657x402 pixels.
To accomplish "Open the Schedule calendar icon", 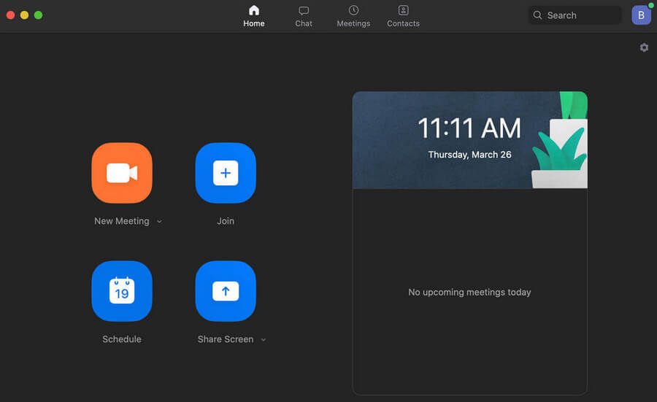I will click(122, 291).
